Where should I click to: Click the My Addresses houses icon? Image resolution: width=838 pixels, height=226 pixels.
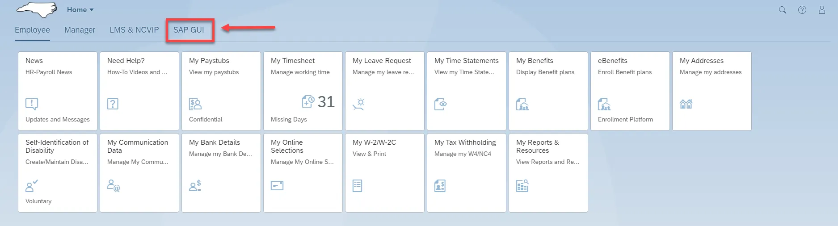(x=686, y=104)
